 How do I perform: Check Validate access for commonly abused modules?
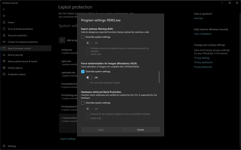point(88,49)
